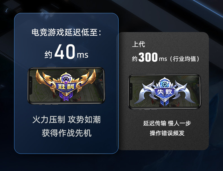
Task: Click the large 40 ms latency number
Action: [x=65, y=51]
